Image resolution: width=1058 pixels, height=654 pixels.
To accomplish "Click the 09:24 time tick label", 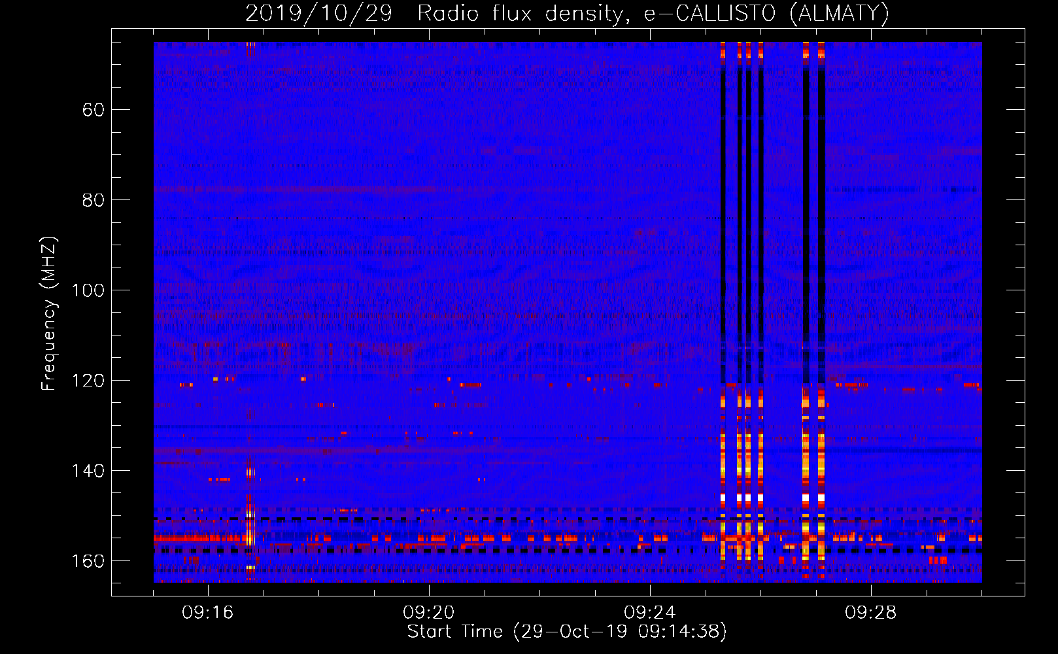I will (650, 613).
